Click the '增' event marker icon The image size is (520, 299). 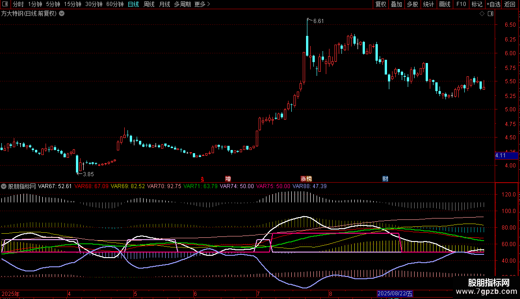[228, 178]
